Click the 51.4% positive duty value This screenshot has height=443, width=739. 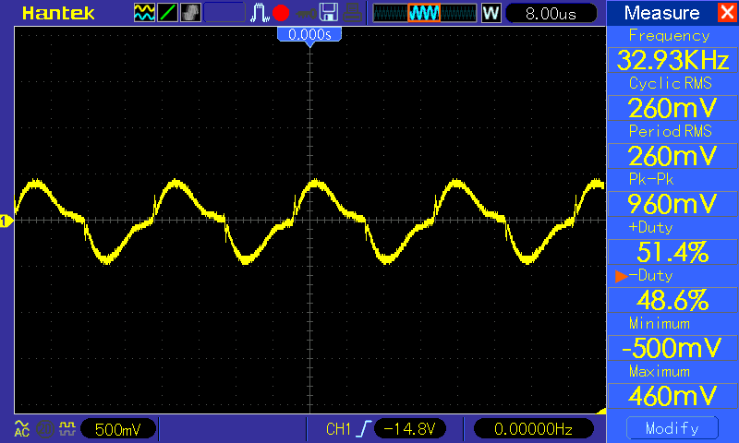click(x=672, y=252)
